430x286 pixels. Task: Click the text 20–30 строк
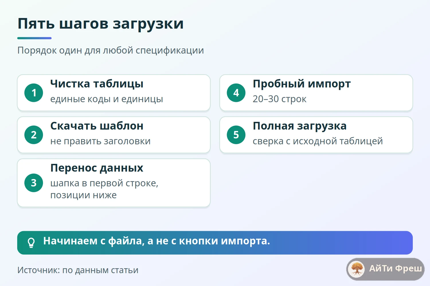(279, 99)
